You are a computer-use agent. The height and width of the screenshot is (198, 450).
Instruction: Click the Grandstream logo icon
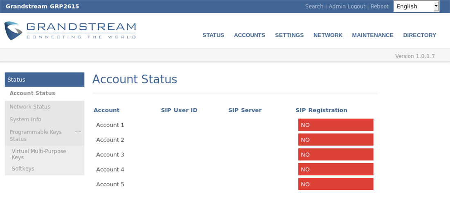click(13, 31)
